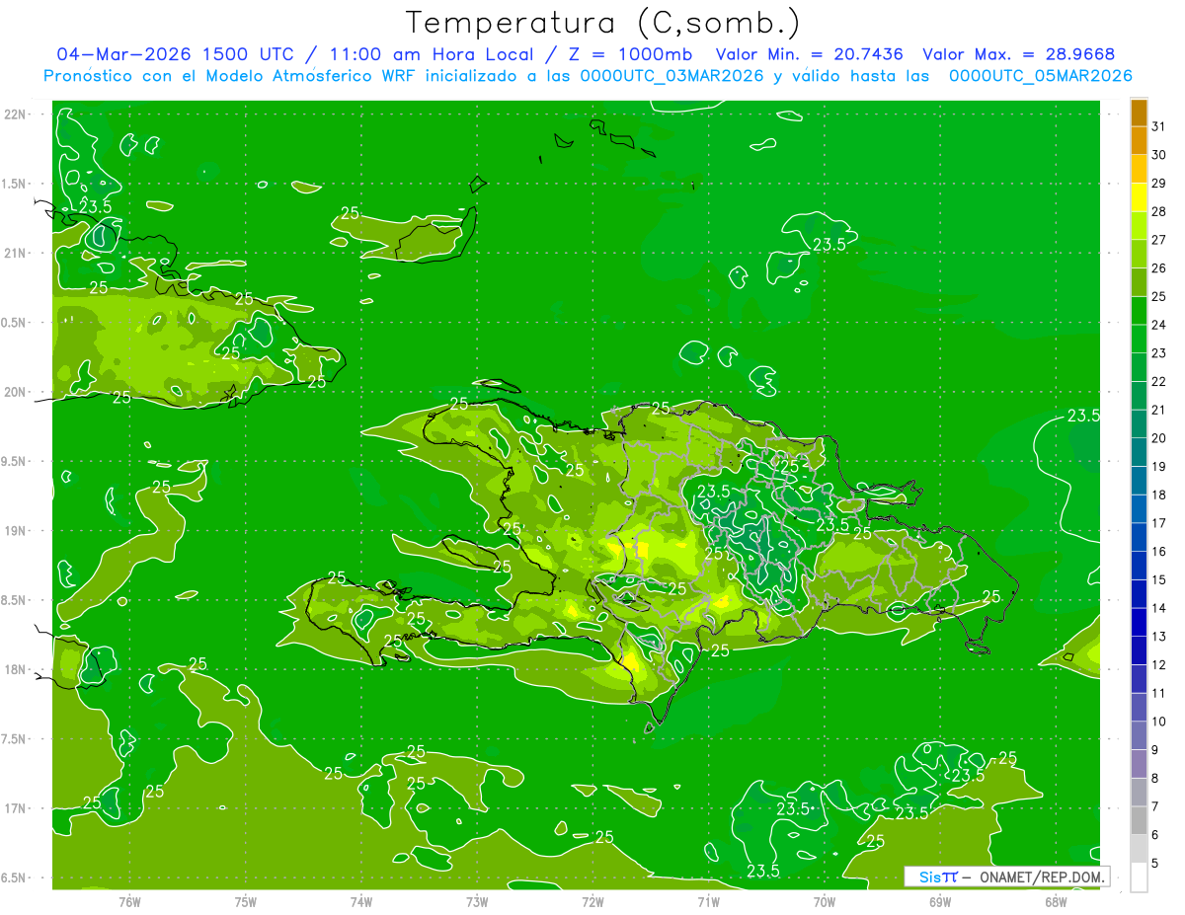Select the lime legend block between 27 and 28
The image size is (1185, 915).
[1139, 225]
